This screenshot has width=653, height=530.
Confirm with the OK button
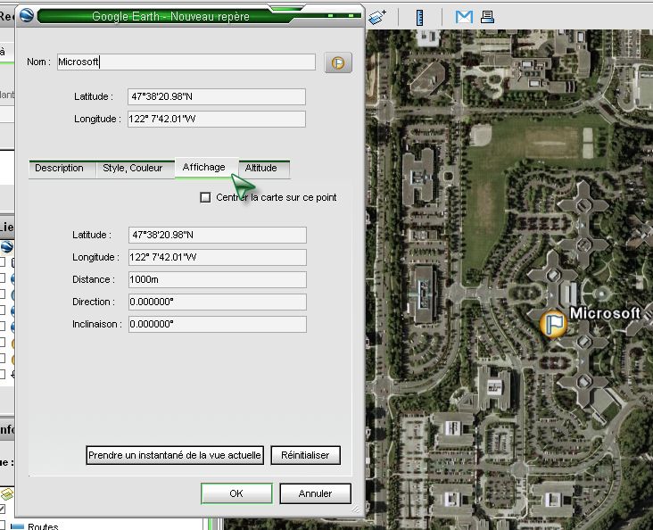click(x=236, y=493)
